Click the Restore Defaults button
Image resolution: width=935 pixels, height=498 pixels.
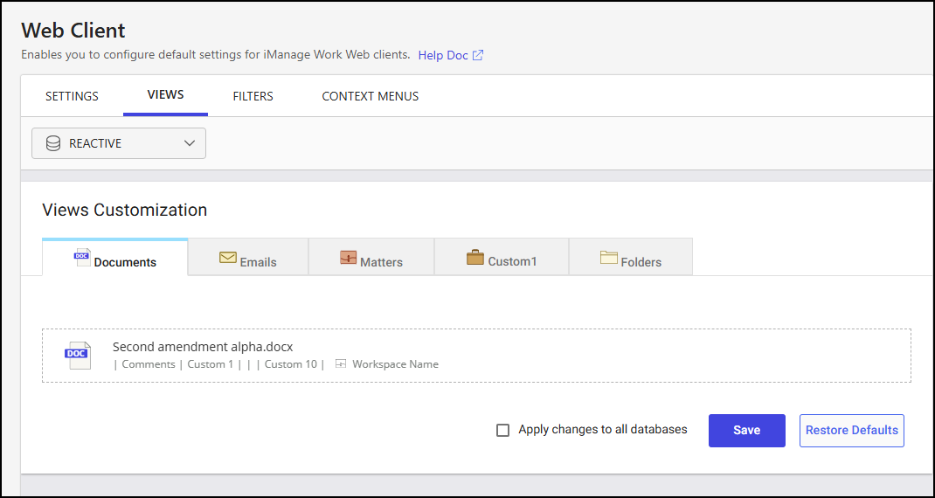point(851,431)
